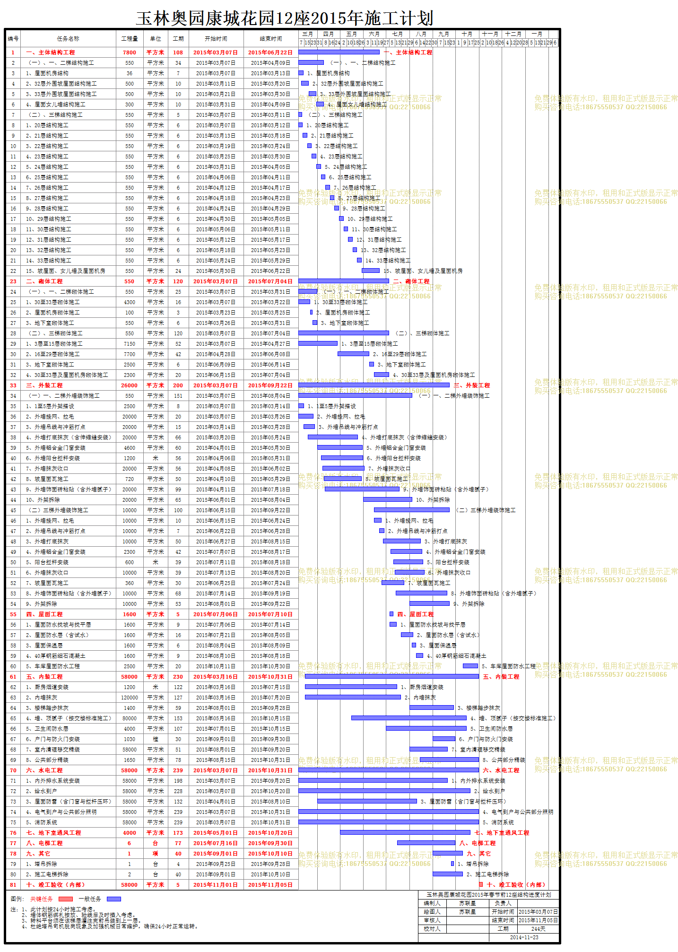Click task name （二）三梯外墙装饰施工 in row 45
The width and height of the screenshot is (678, 952).
tap(57, 510)
